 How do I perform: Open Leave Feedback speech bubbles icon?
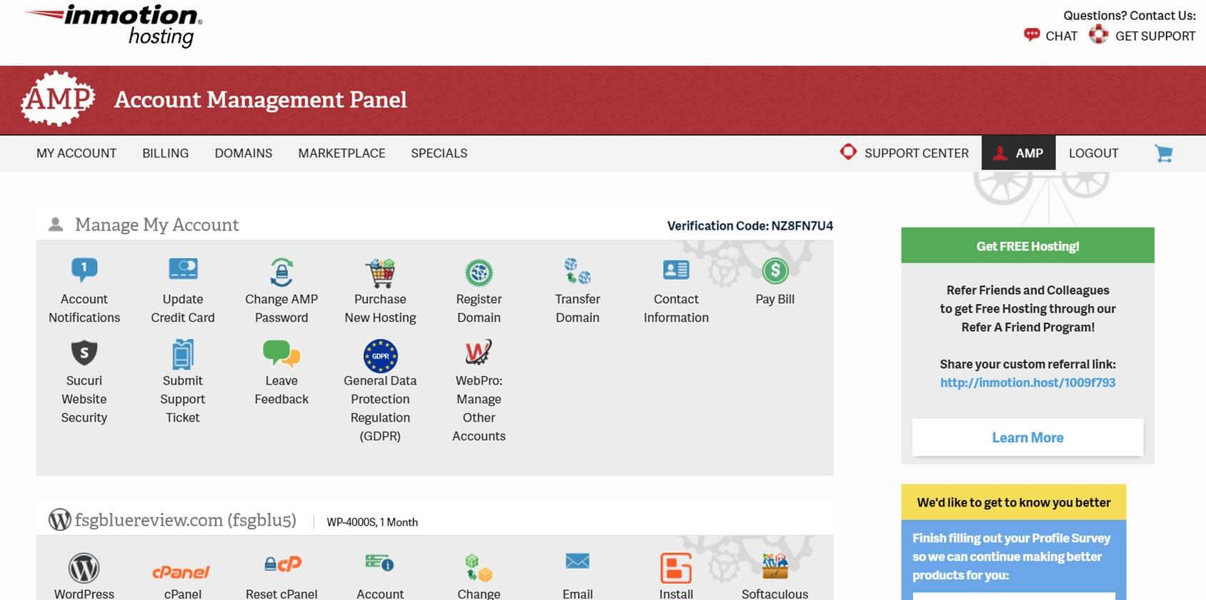tap(281, 353)
